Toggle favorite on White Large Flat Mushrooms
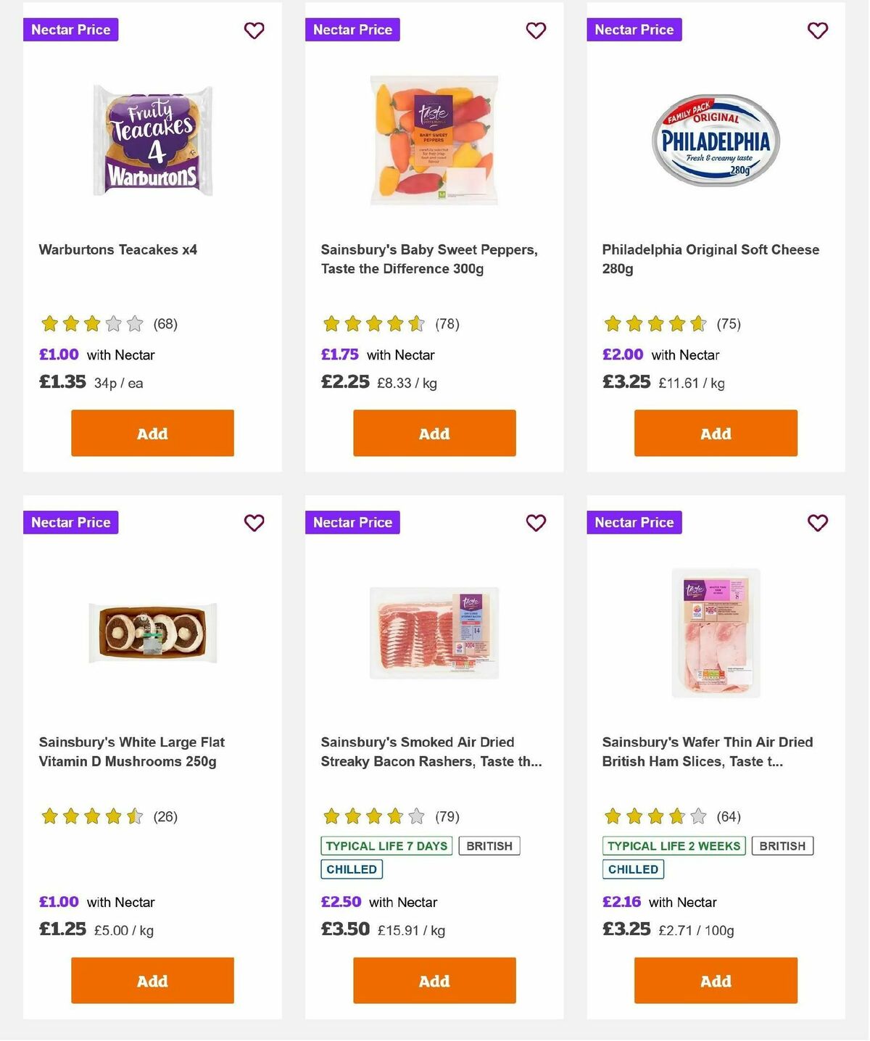 tap(254, 522)
